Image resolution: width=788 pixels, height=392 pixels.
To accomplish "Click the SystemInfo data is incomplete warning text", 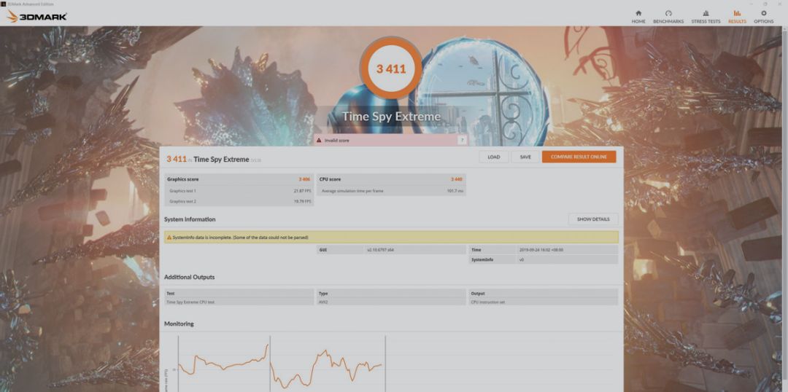I will tap(240, 238).
